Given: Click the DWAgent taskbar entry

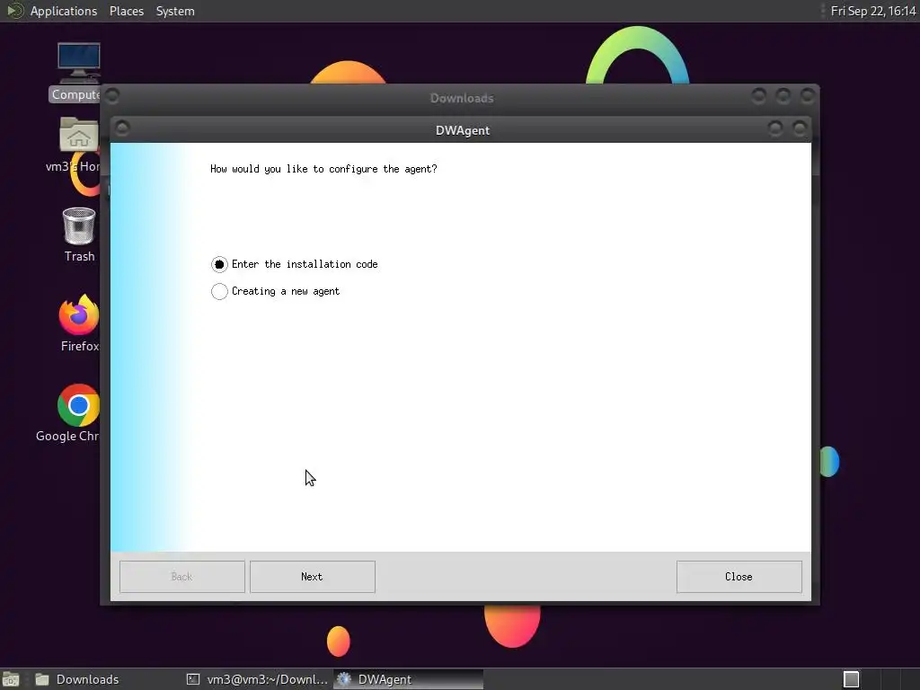Looking at the screenshot, I should click(409, 679).
